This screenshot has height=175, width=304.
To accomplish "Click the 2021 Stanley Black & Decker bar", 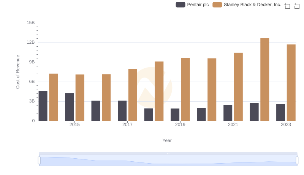I will 238,87.
